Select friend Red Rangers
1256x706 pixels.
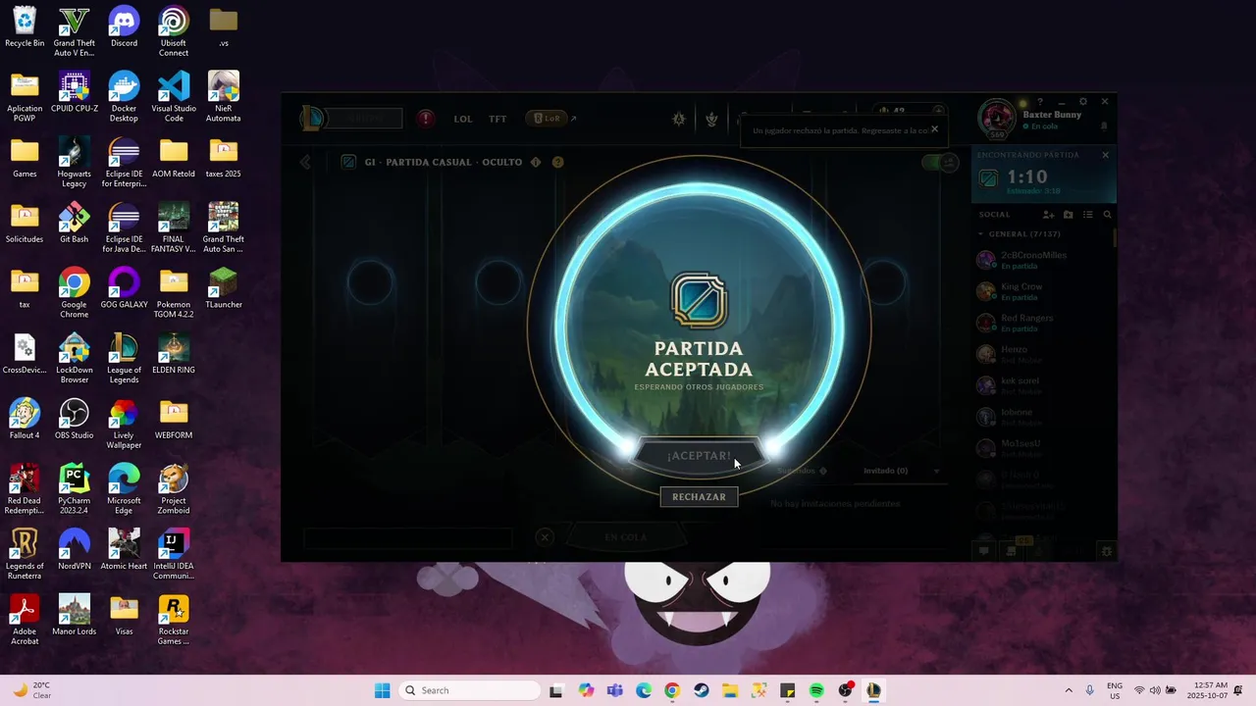[1044, 323]
